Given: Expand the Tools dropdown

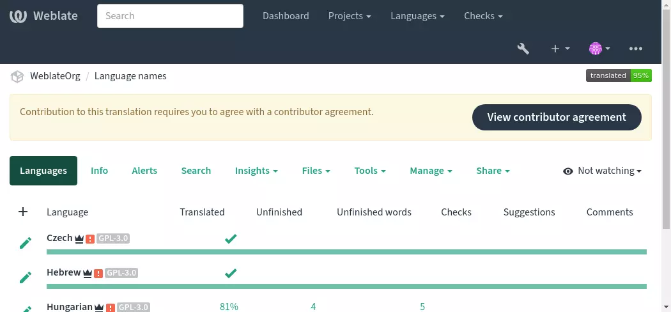Looking at the screenshot, I should tap(370, 171).
